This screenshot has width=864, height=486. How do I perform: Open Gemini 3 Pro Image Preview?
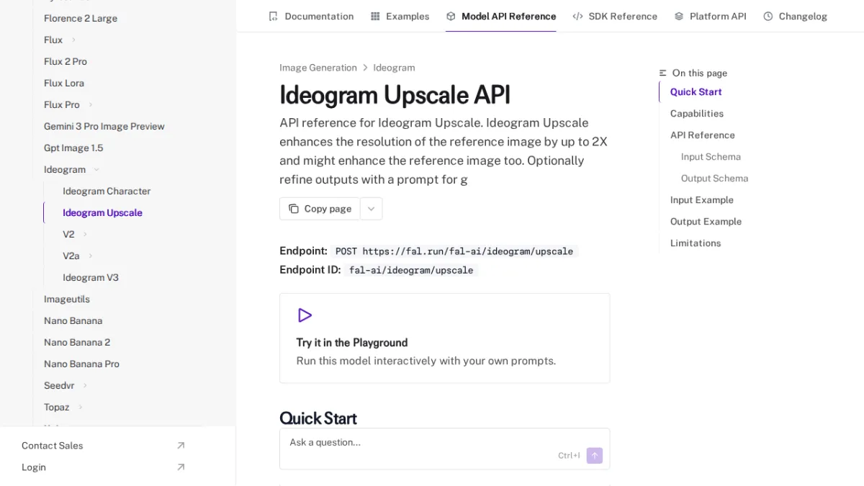click(x=104, y=126)
